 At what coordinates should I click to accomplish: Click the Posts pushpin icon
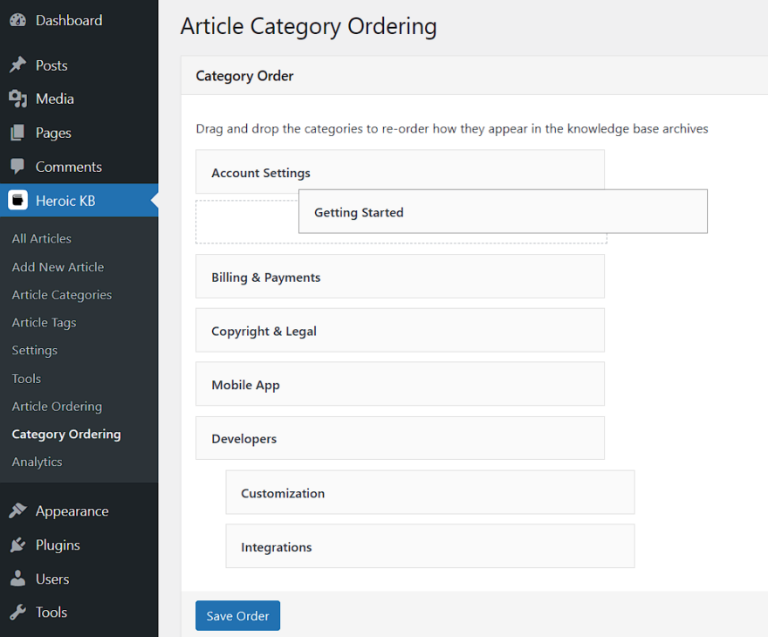19,65
